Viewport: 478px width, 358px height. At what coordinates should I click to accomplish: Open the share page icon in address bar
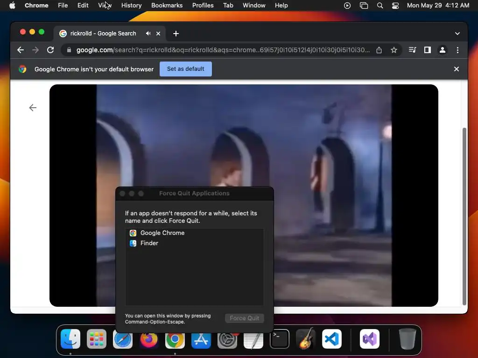(x=379, y=50)
